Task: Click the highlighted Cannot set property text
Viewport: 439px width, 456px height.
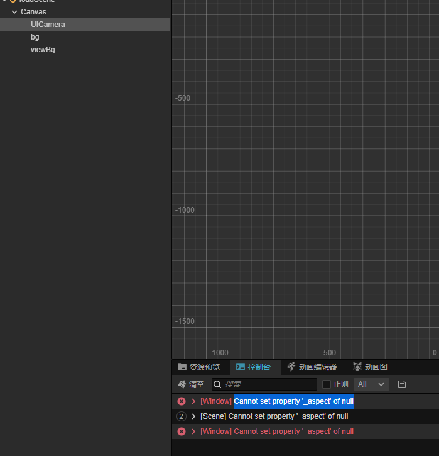Action: tap(293, 401)
